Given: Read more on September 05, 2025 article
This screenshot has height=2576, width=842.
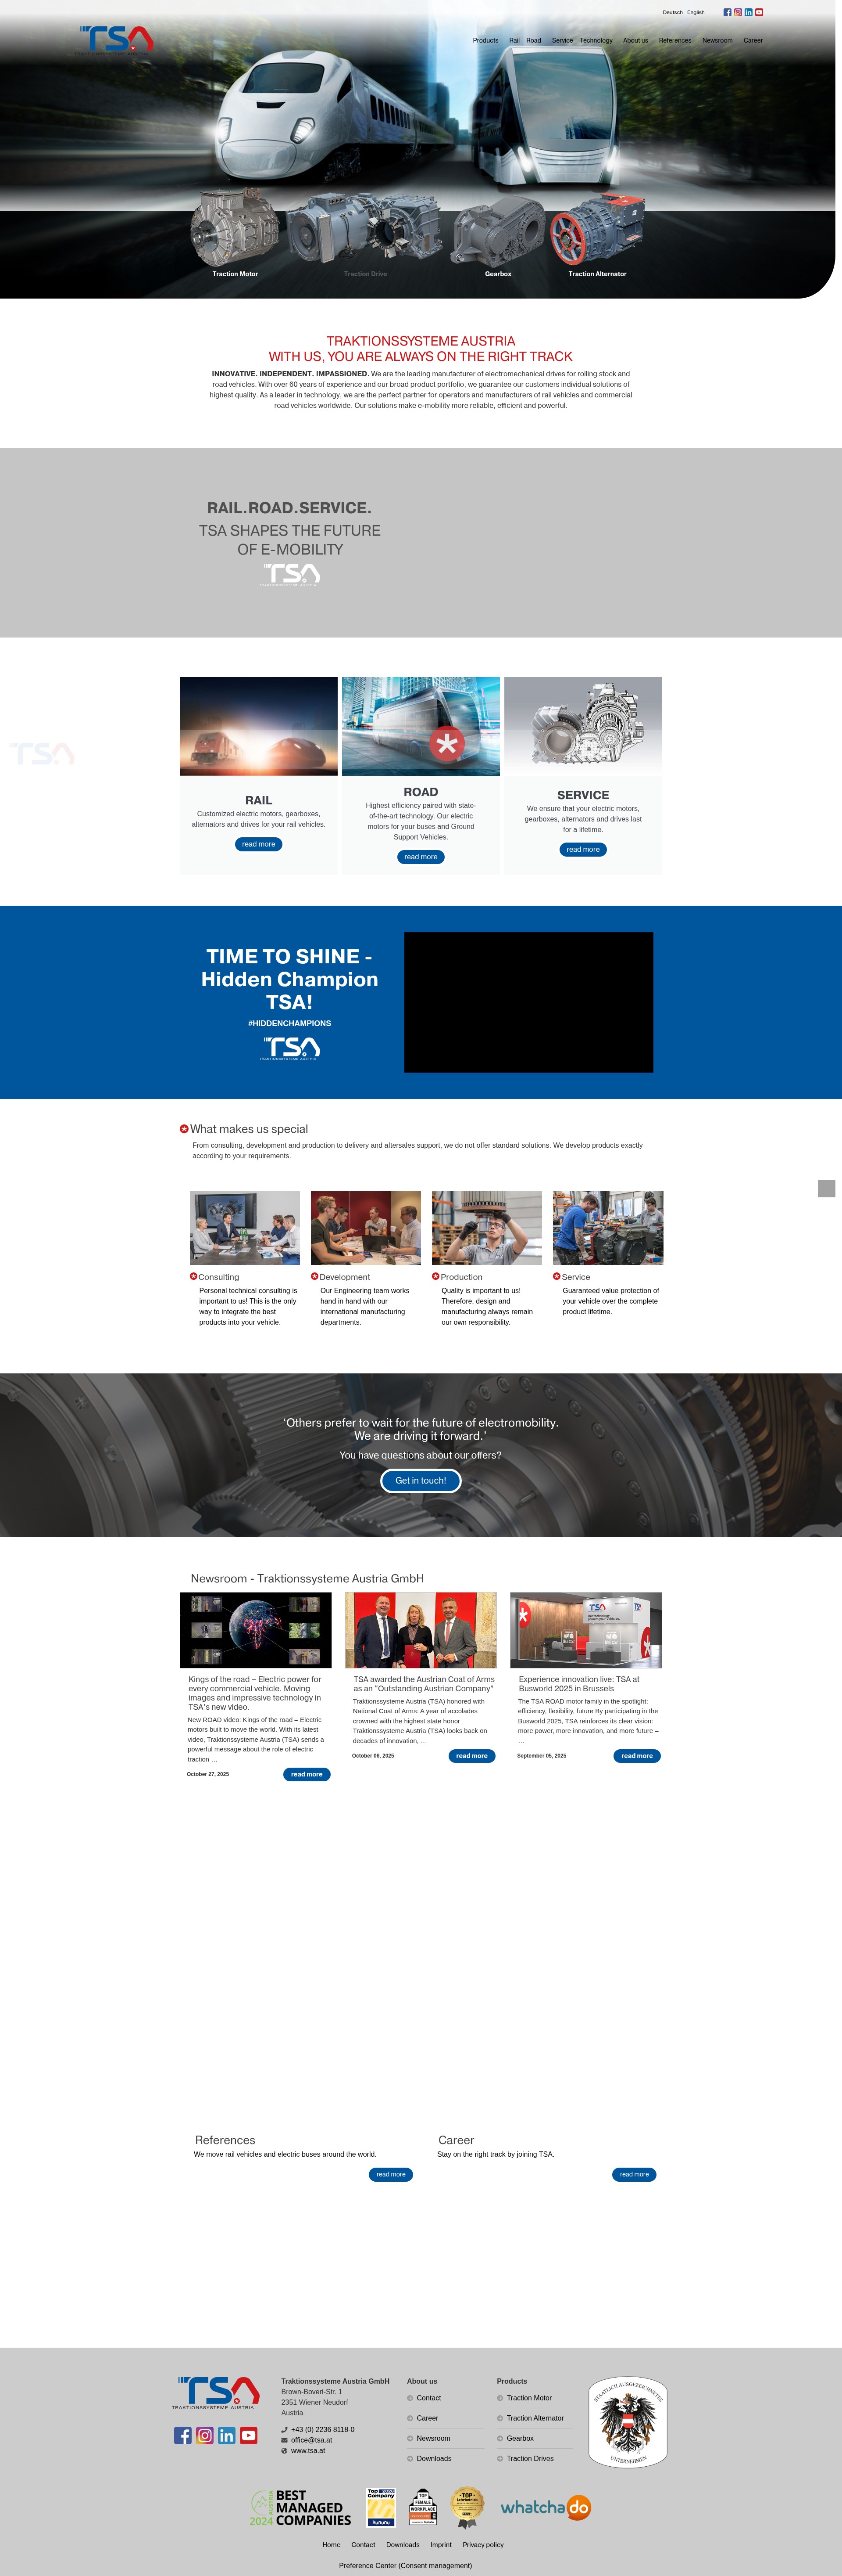Looking at the screenshot, I should tap(637, 1755).
